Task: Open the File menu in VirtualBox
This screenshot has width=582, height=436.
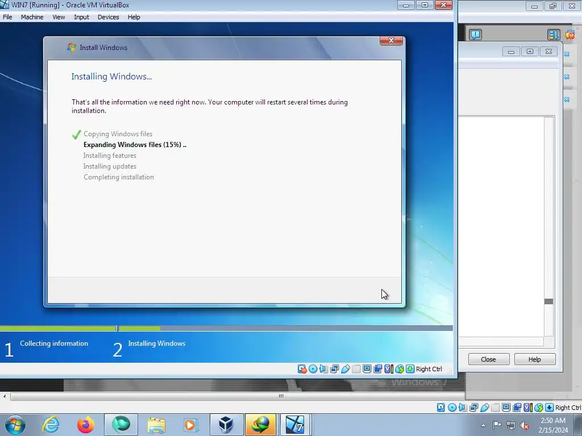Action: [x=7, y=17]
